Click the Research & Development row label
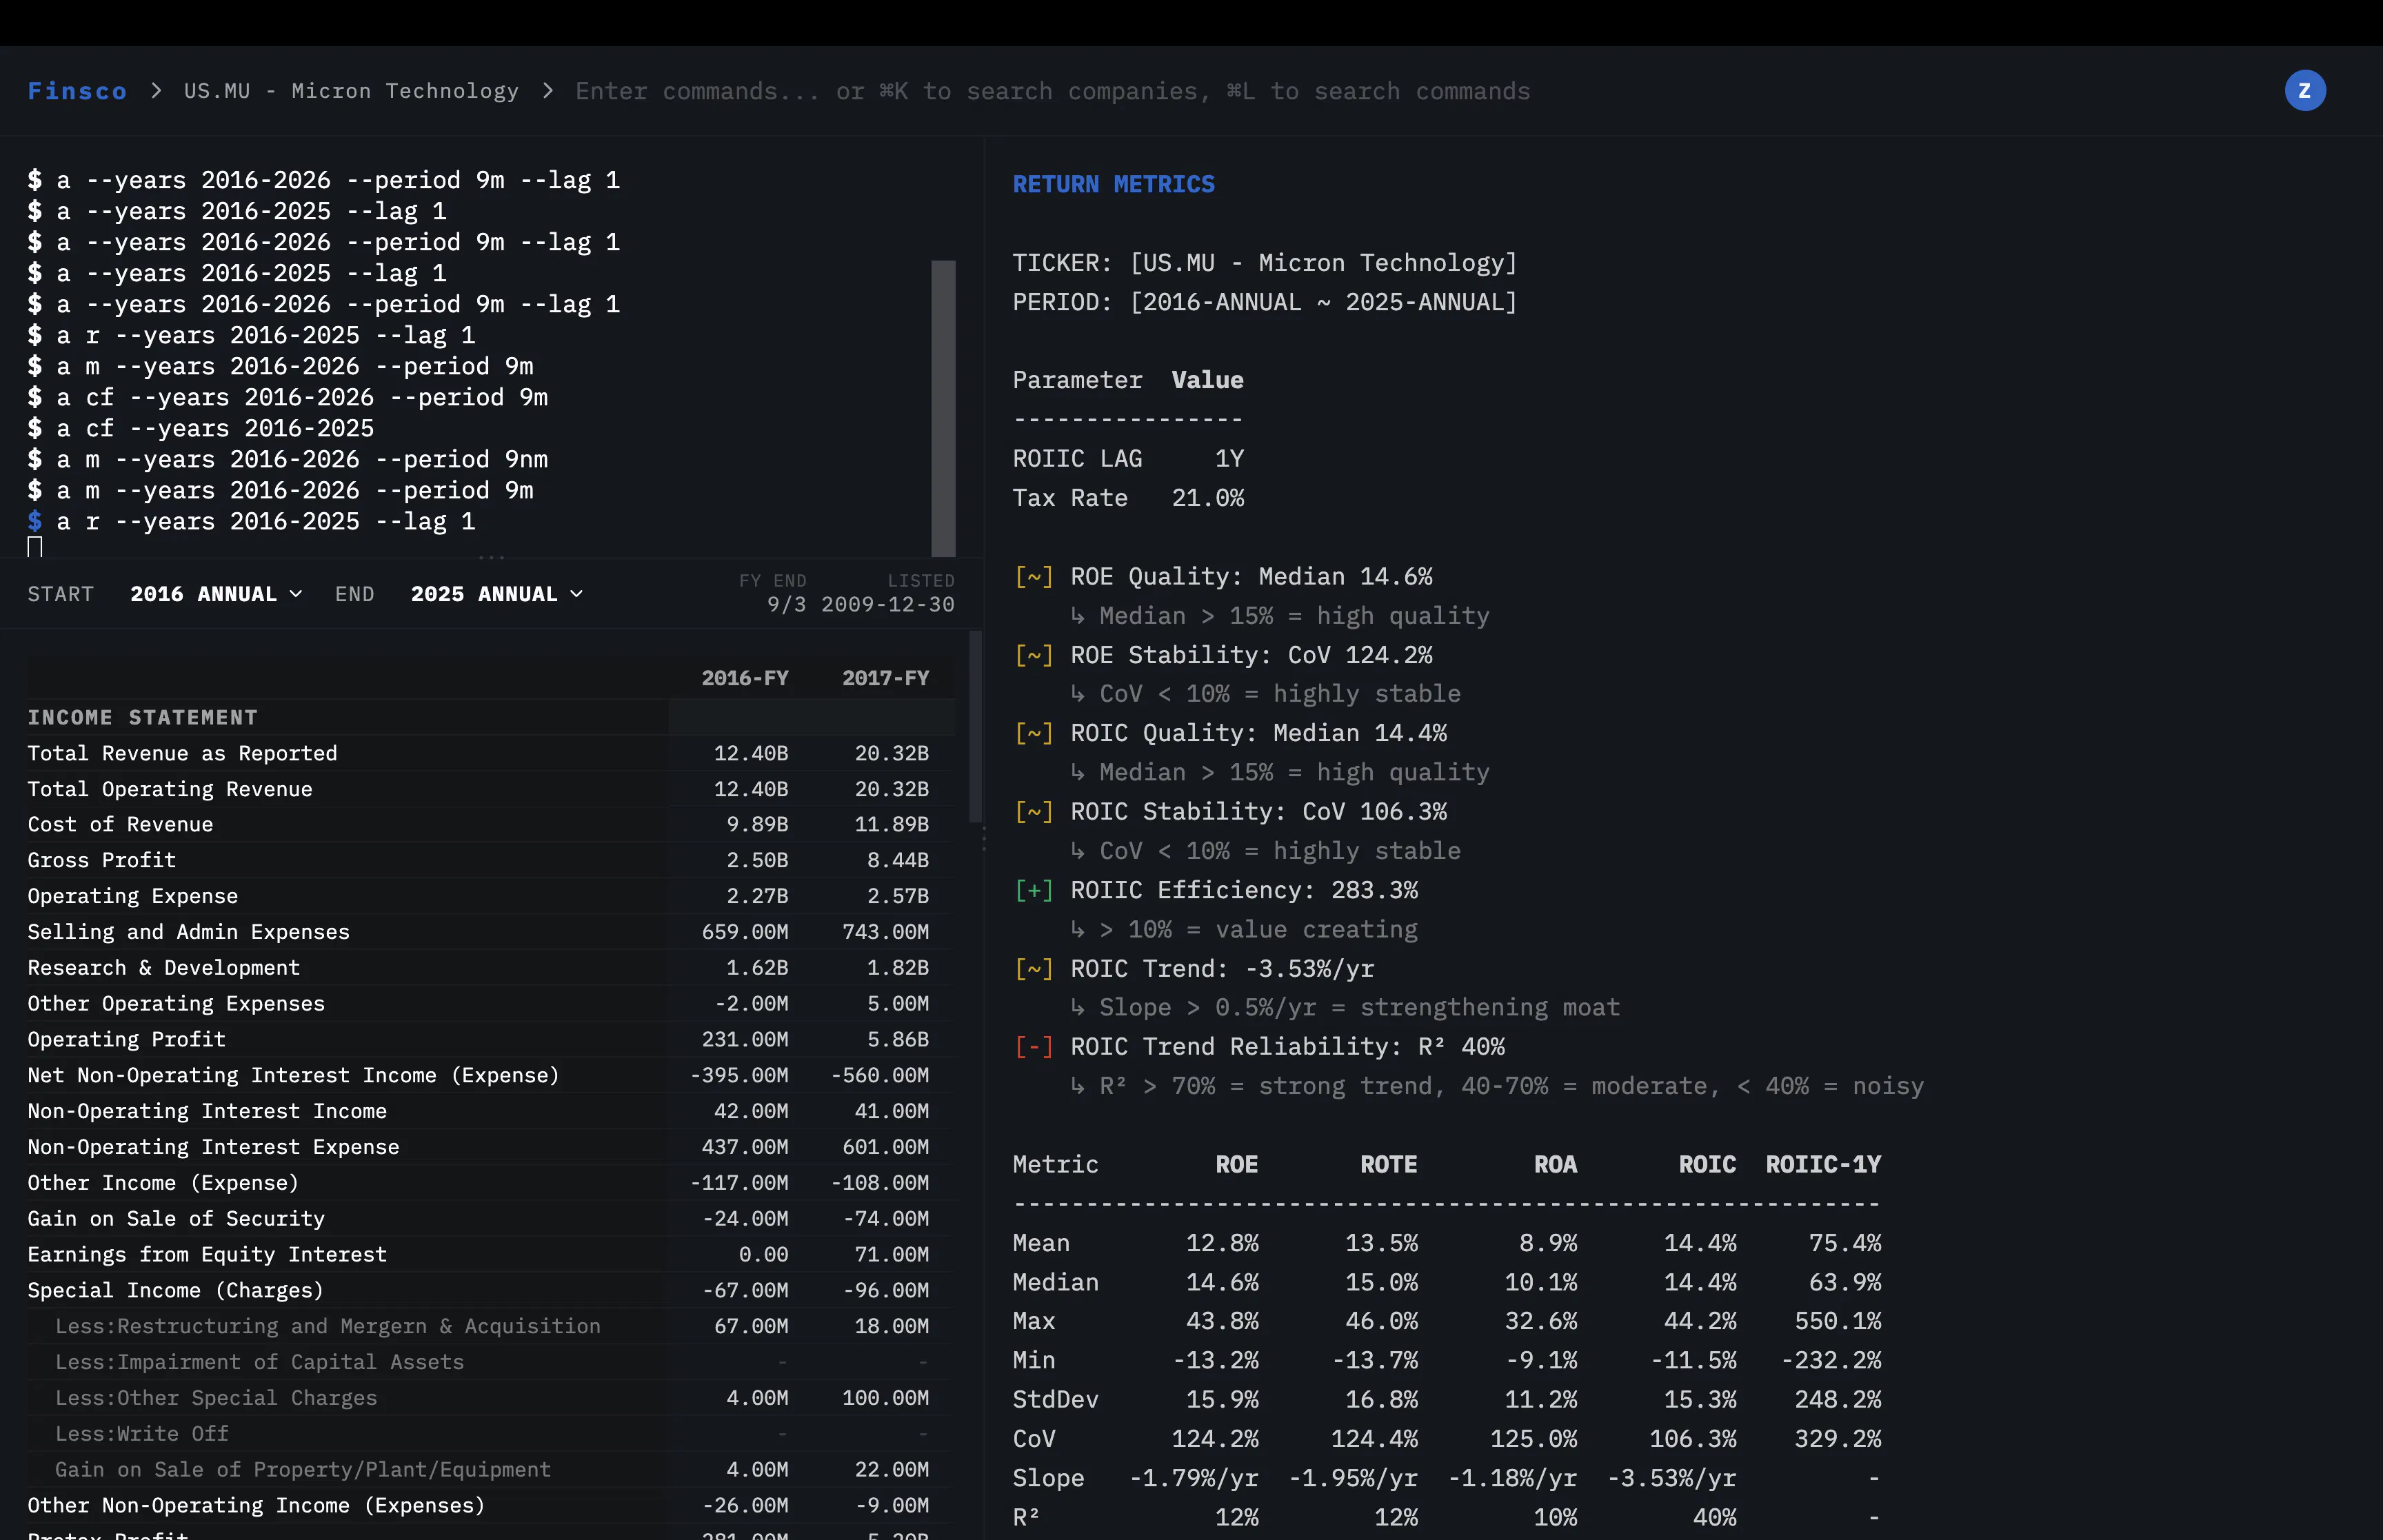Viewport: 2383px width, 1540px height. 163,968
